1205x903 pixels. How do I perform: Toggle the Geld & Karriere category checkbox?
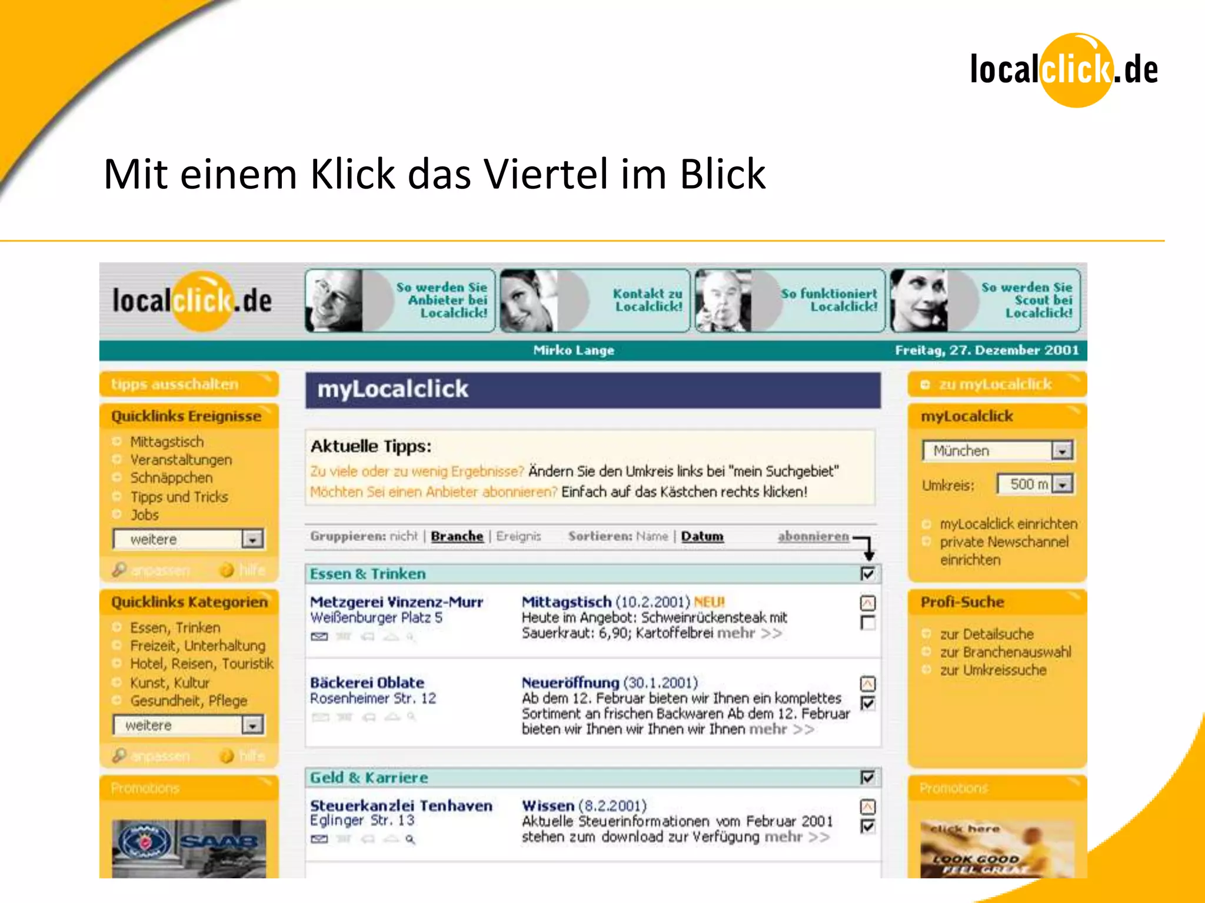click(868, 777)
